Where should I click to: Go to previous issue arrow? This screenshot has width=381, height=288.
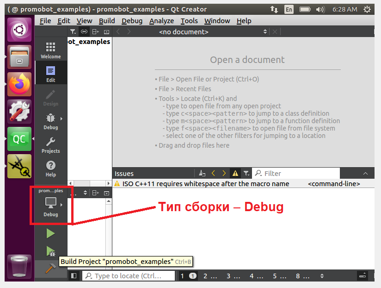pos(213,174)
